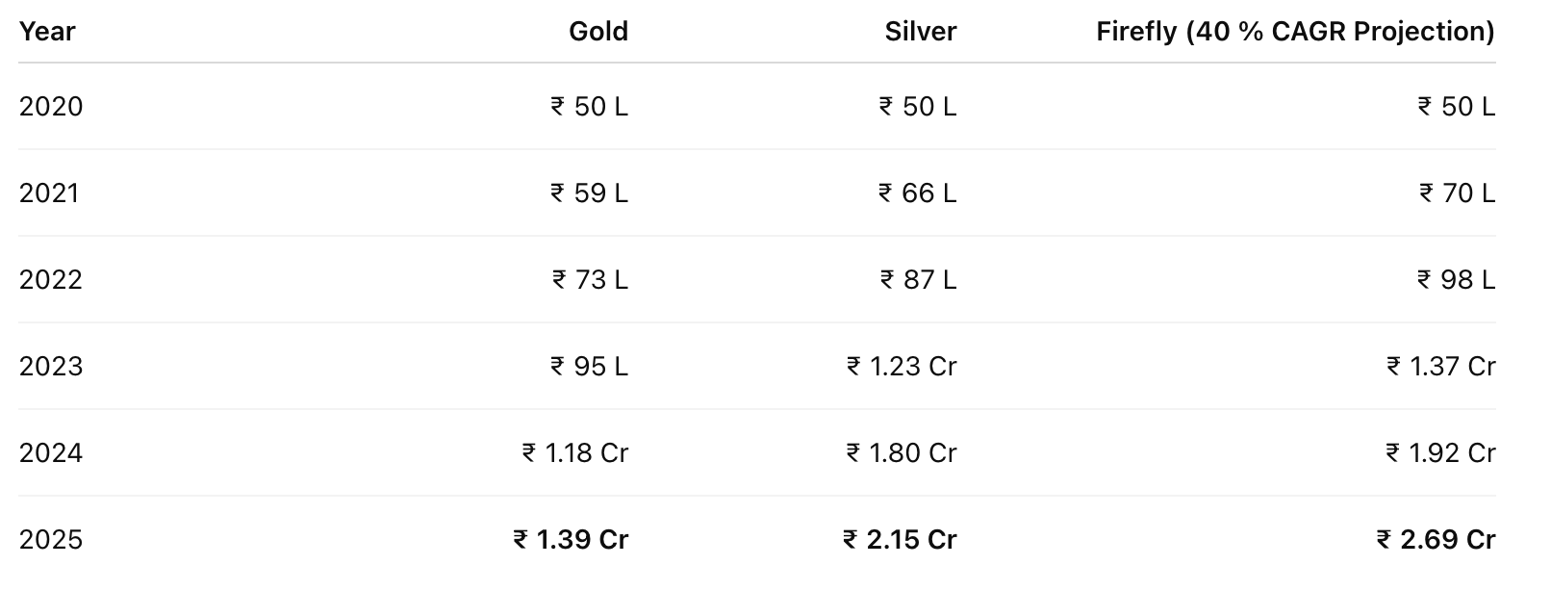Viewport: 1551px width, 591px height.
Task: Click the Silver ₹ 1.23 Cr cell
Action: (x=902, y=366)
